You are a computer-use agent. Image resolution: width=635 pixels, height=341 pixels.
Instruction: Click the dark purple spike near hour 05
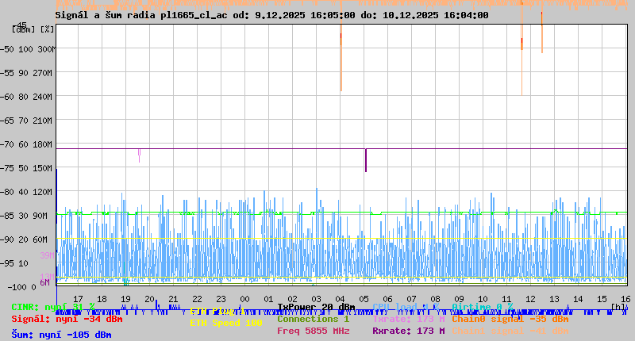(366, 160)
